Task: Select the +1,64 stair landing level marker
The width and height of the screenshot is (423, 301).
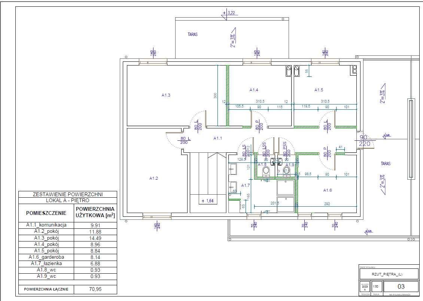Action: click(208, 201)
